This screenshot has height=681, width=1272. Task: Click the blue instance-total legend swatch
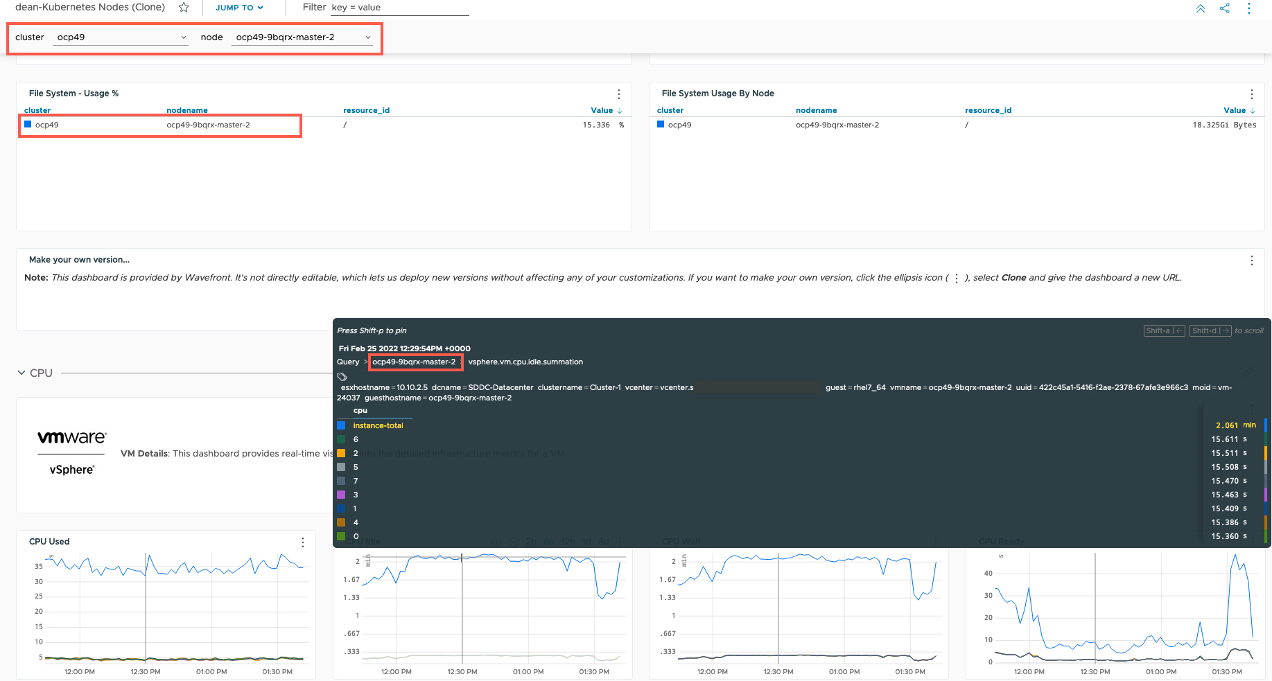click(341, 425)
